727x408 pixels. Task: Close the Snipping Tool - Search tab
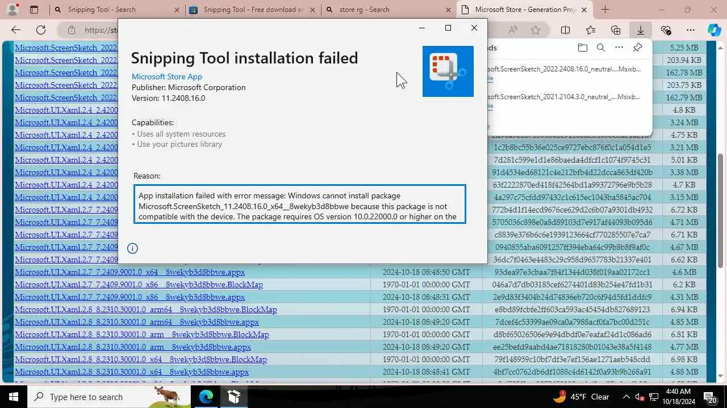(x=176, y=10)
